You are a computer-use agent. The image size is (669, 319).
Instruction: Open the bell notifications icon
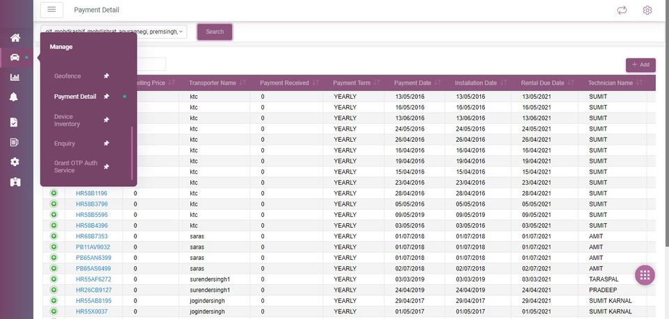pos(14,97)
